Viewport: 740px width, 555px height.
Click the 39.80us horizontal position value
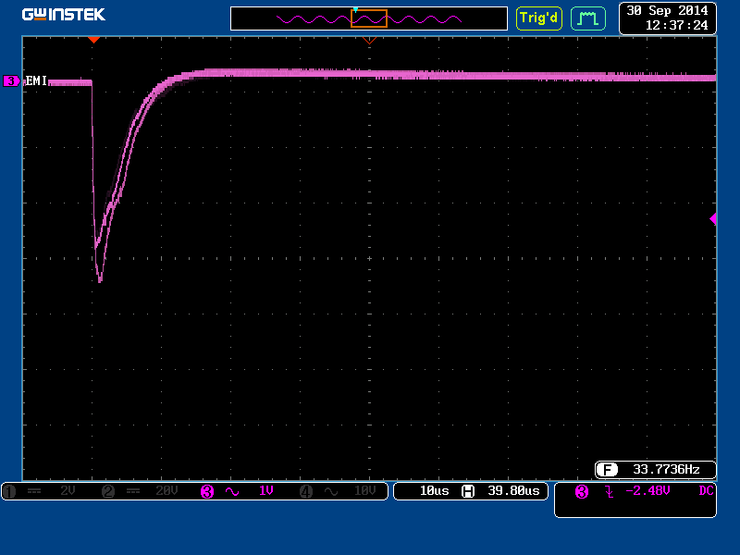click(513, 491)
